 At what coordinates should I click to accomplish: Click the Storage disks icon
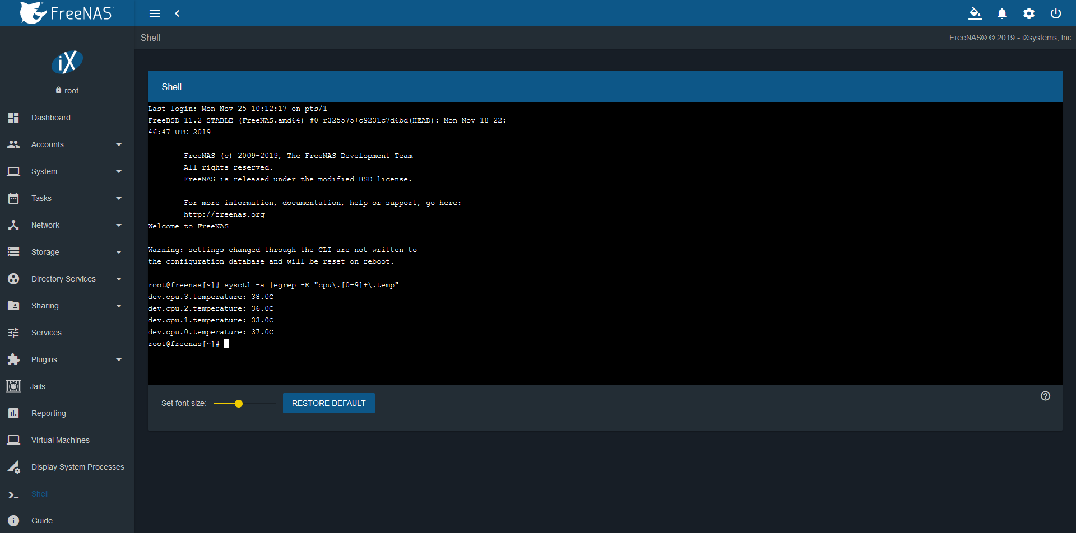coord(13,252)
